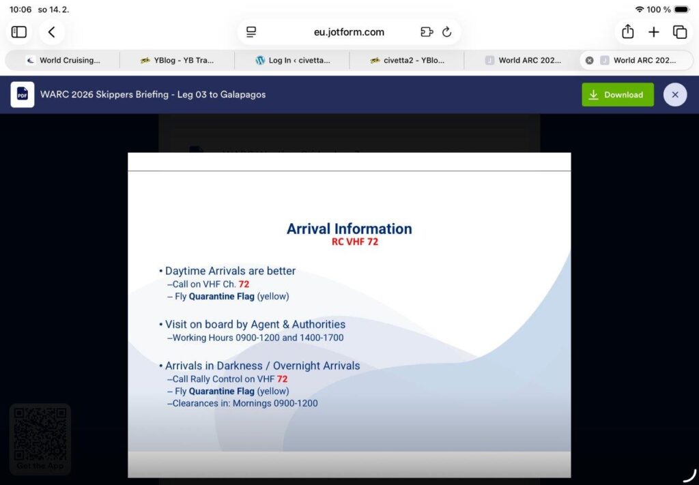The image size is (699, 485).
Task: Select the civetta2 - YBlo... tab
Action: point(407,60)
